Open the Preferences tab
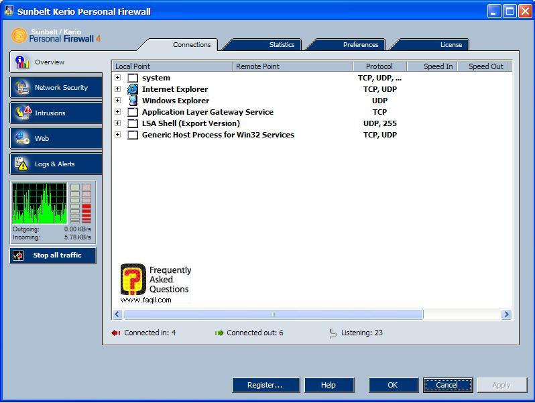This screenshot has width=535, height=403. point(361,45)
